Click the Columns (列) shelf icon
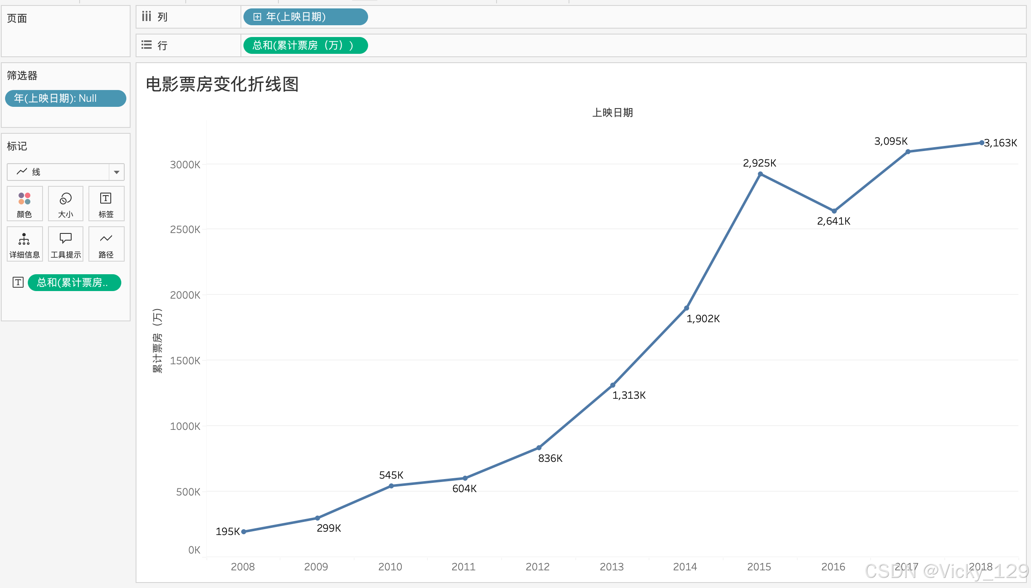1031x588 pixels. pyautogui.click(x=146, y=17)
